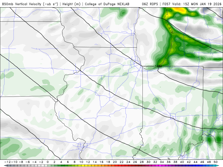
Task: Click the '-4' color scale label
Action: click(x=34, y=162)
